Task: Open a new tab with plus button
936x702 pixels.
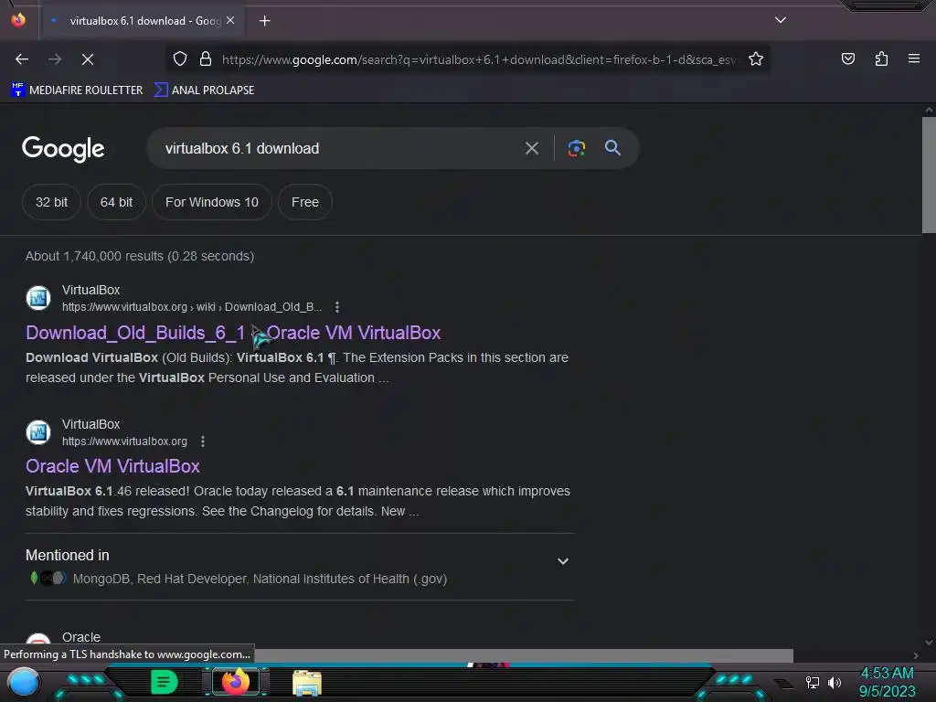Action: point(264,21)
